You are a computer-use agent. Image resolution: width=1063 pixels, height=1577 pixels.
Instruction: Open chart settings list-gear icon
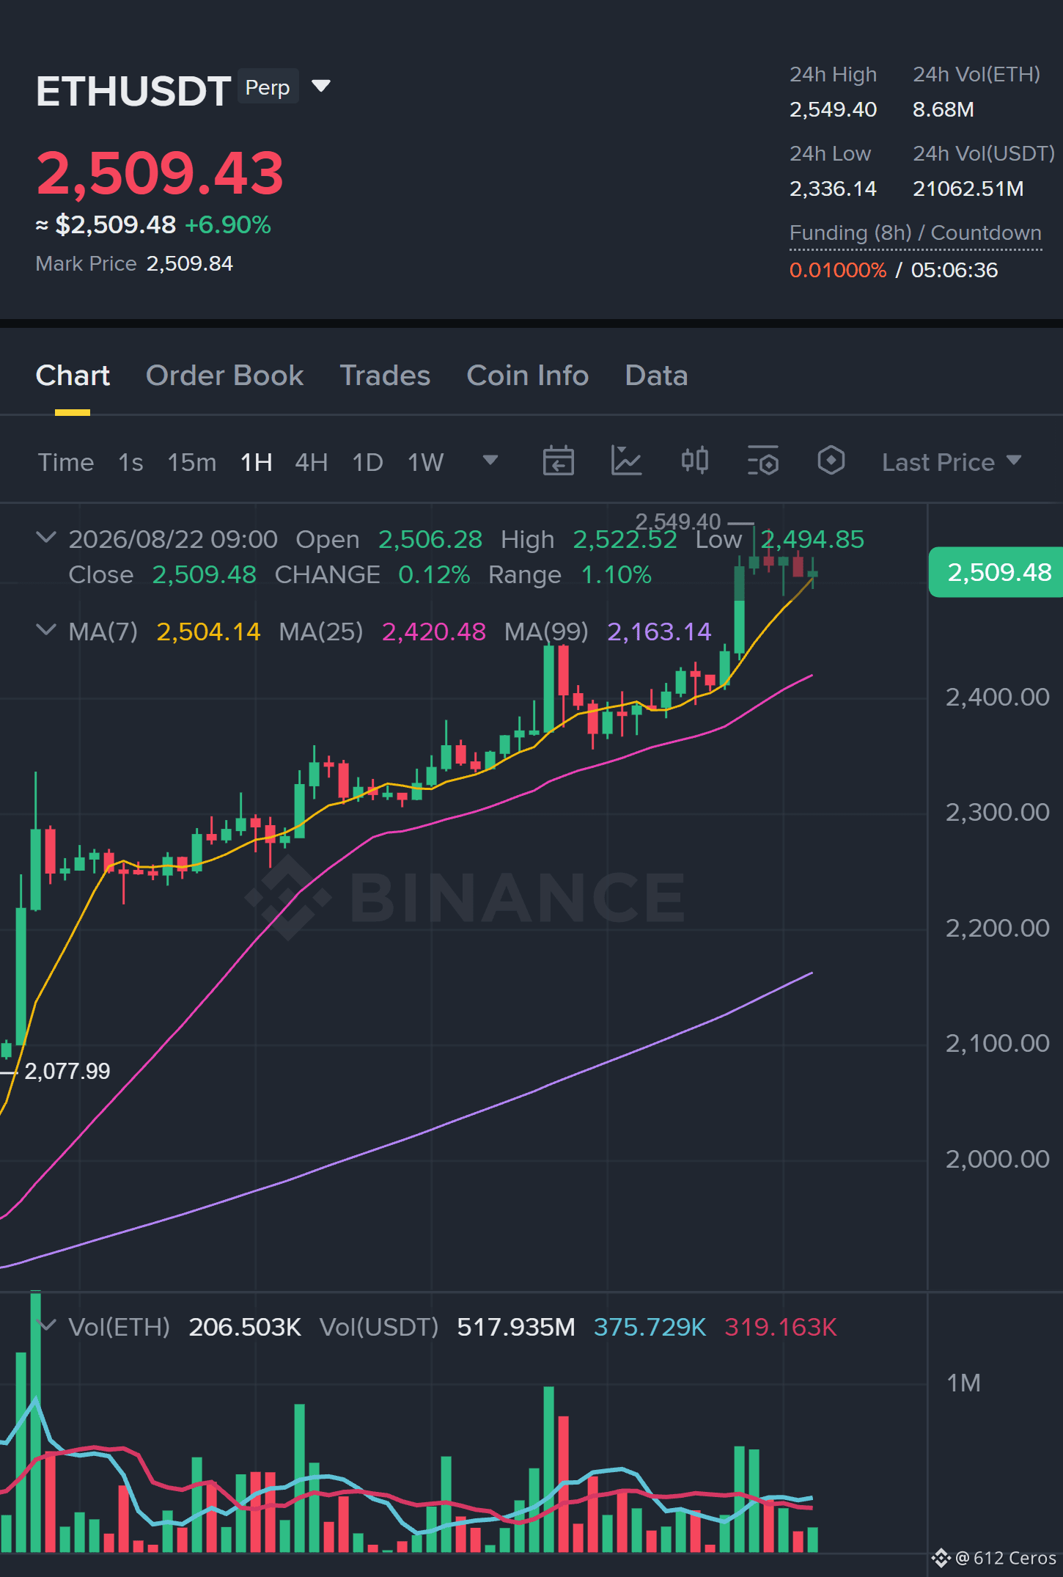[763, 461]
